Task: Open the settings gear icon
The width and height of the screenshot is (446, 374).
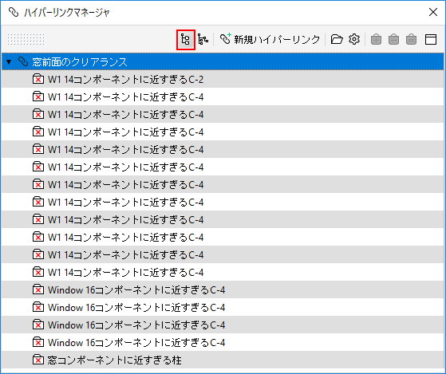Action: tap(354, 39)
